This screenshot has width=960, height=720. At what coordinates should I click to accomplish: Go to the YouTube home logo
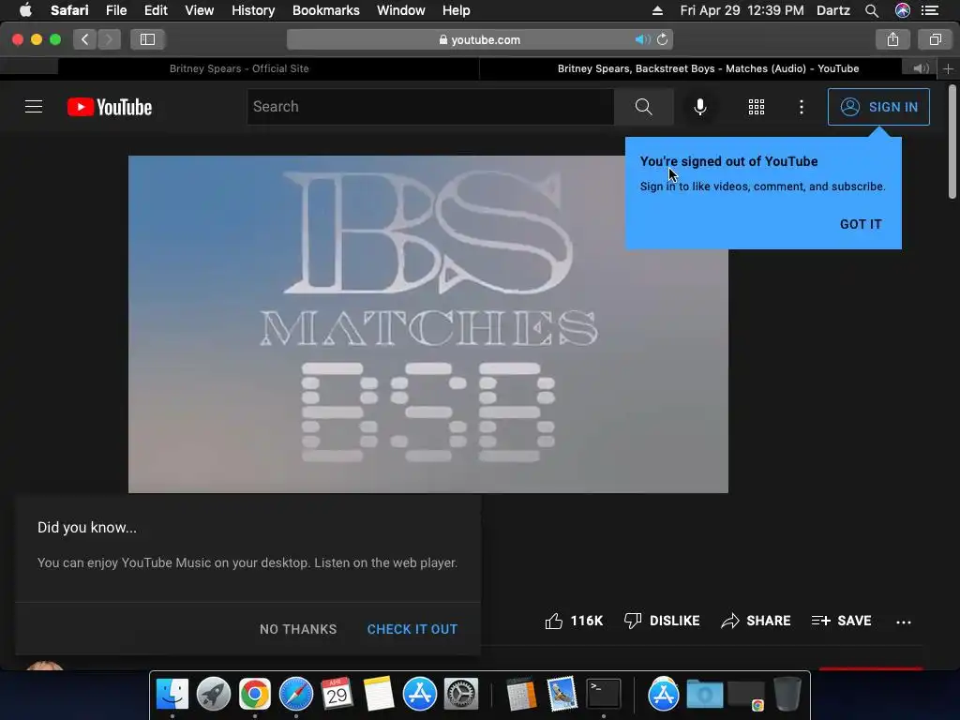110,107
